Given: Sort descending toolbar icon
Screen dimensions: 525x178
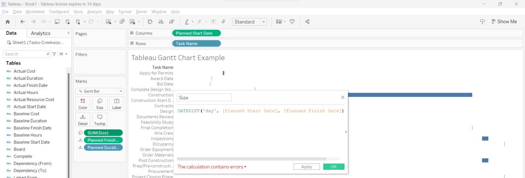Looking at the screenshot, I should pos(172,22).
